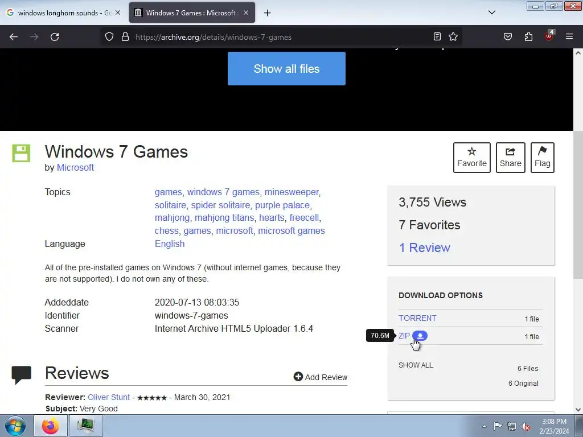
Task: Click the green floppy disk software icon
Action: tap(21, 153)
